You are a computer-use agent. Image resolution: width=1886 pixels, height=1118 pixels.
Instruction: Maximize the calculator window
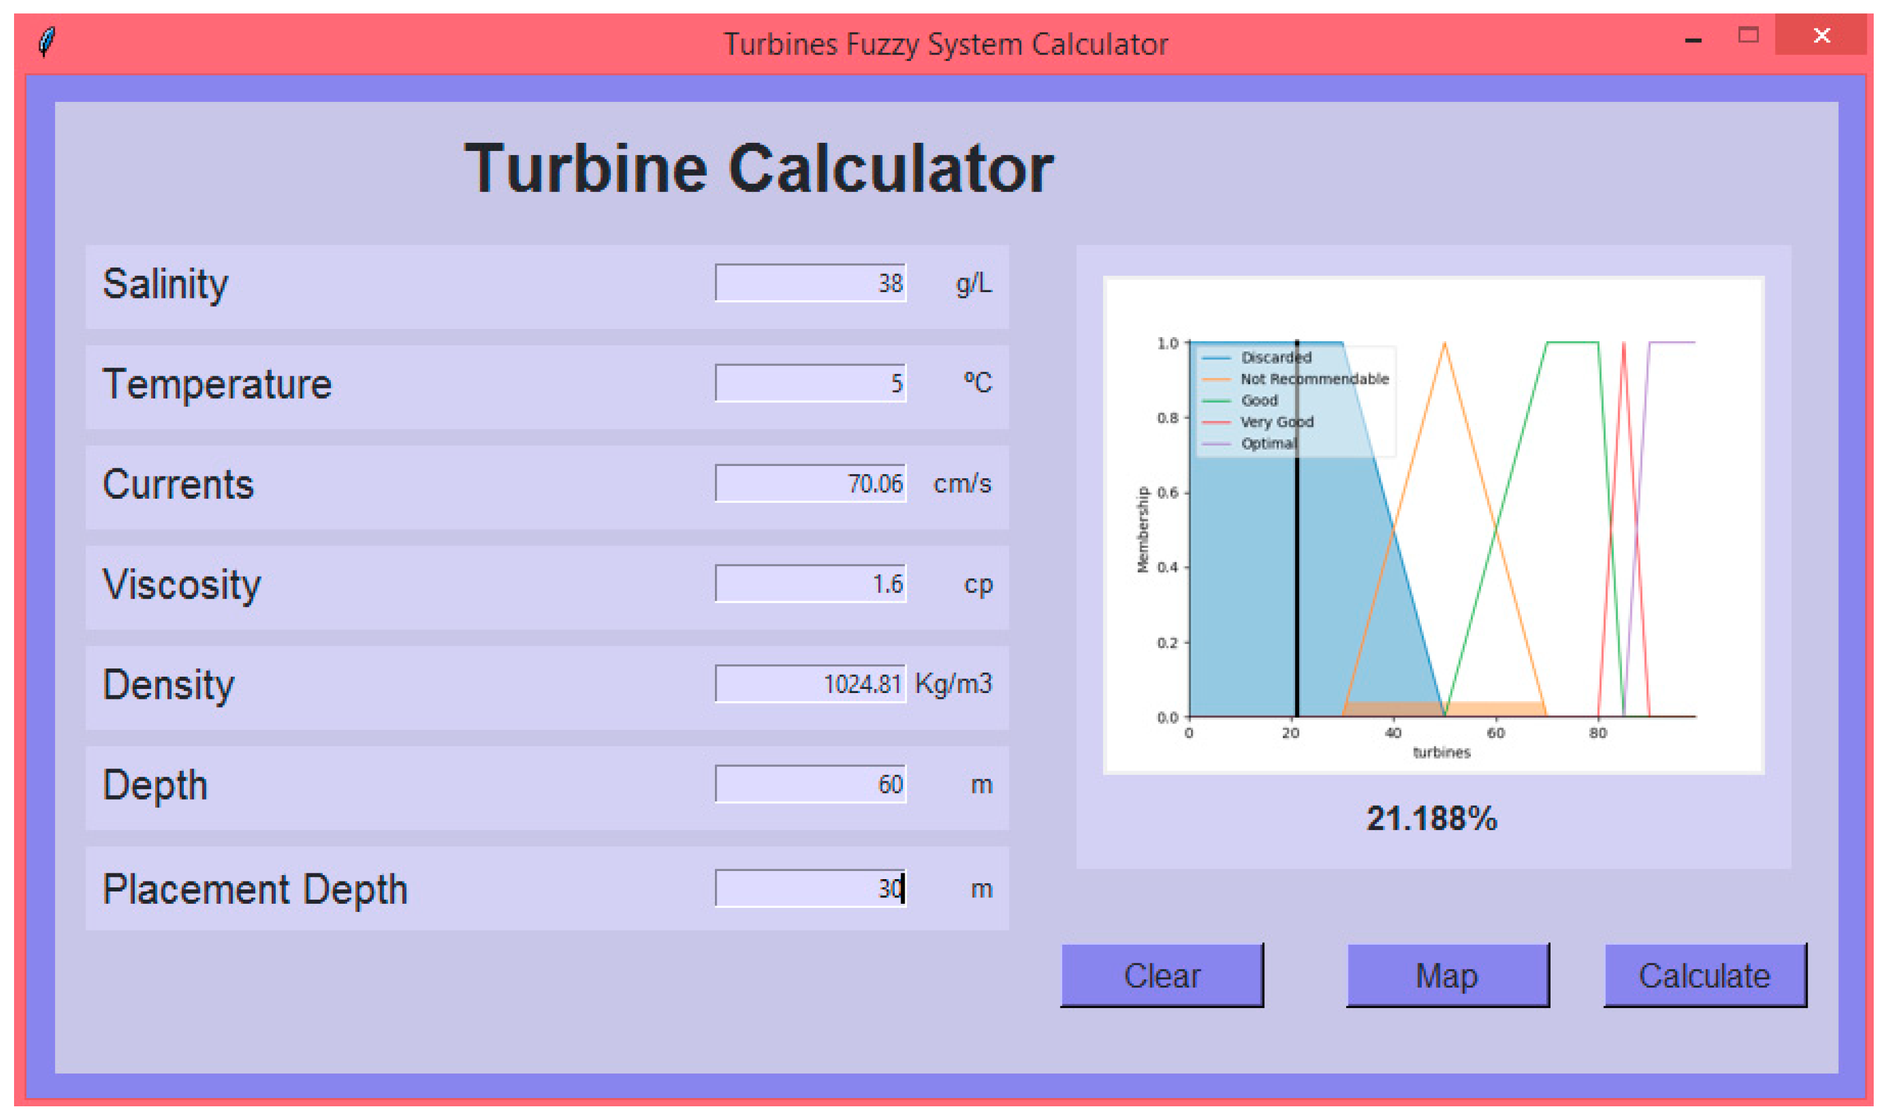[1748, 35]
